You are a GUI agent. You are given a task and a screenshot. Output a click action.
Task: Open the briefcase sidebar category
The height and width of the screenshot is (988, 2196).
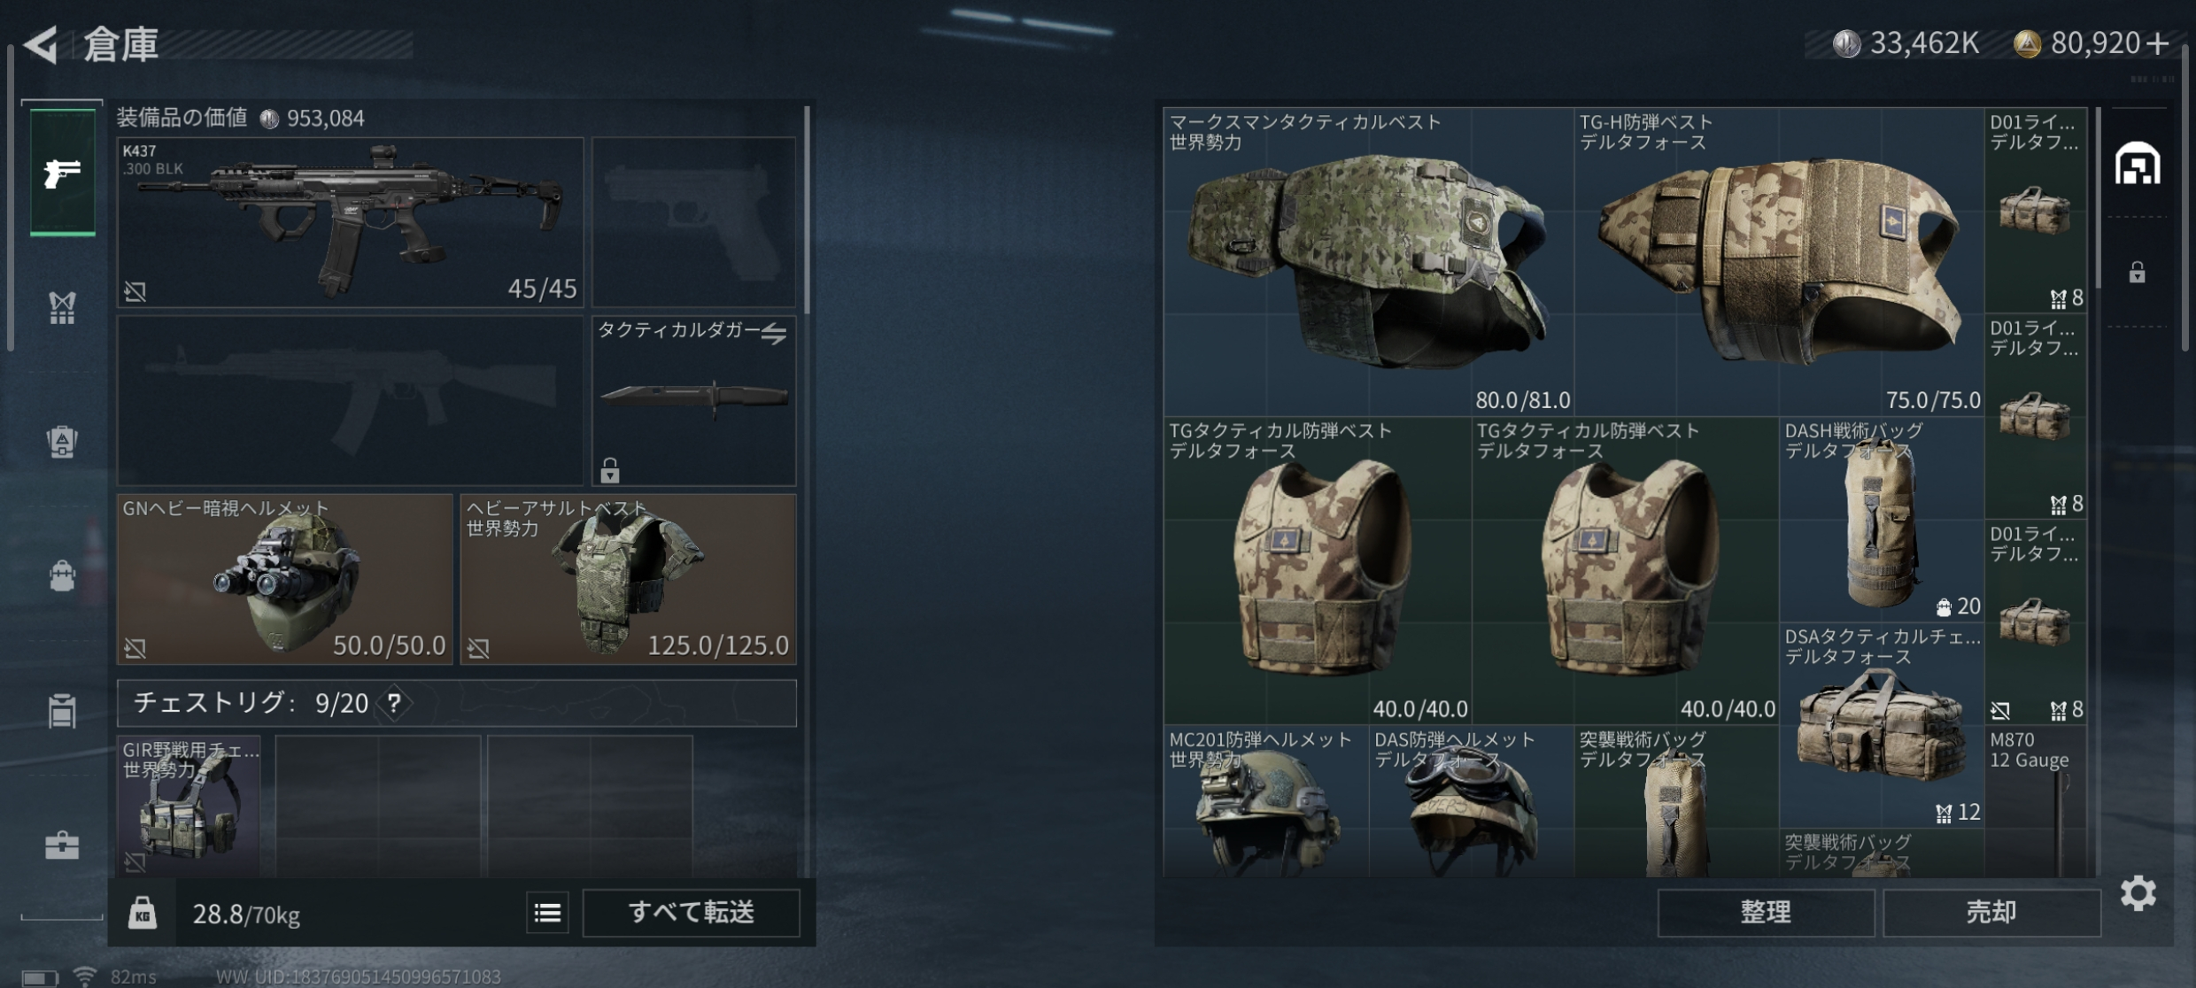62,845
